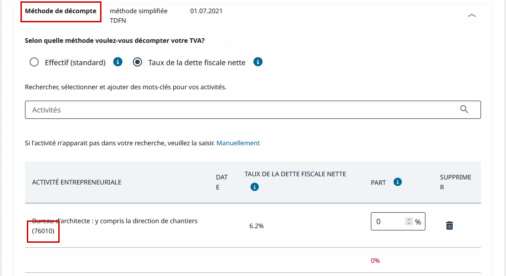Show info icon beside the PART column header
506x276 pixels.
(x=398, y=182)
